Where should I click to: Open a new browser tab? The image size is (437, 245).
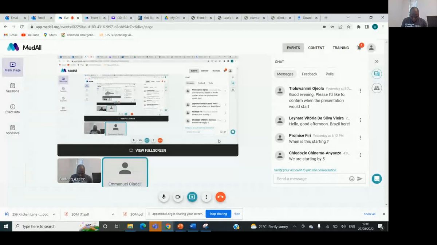(326, 18)
